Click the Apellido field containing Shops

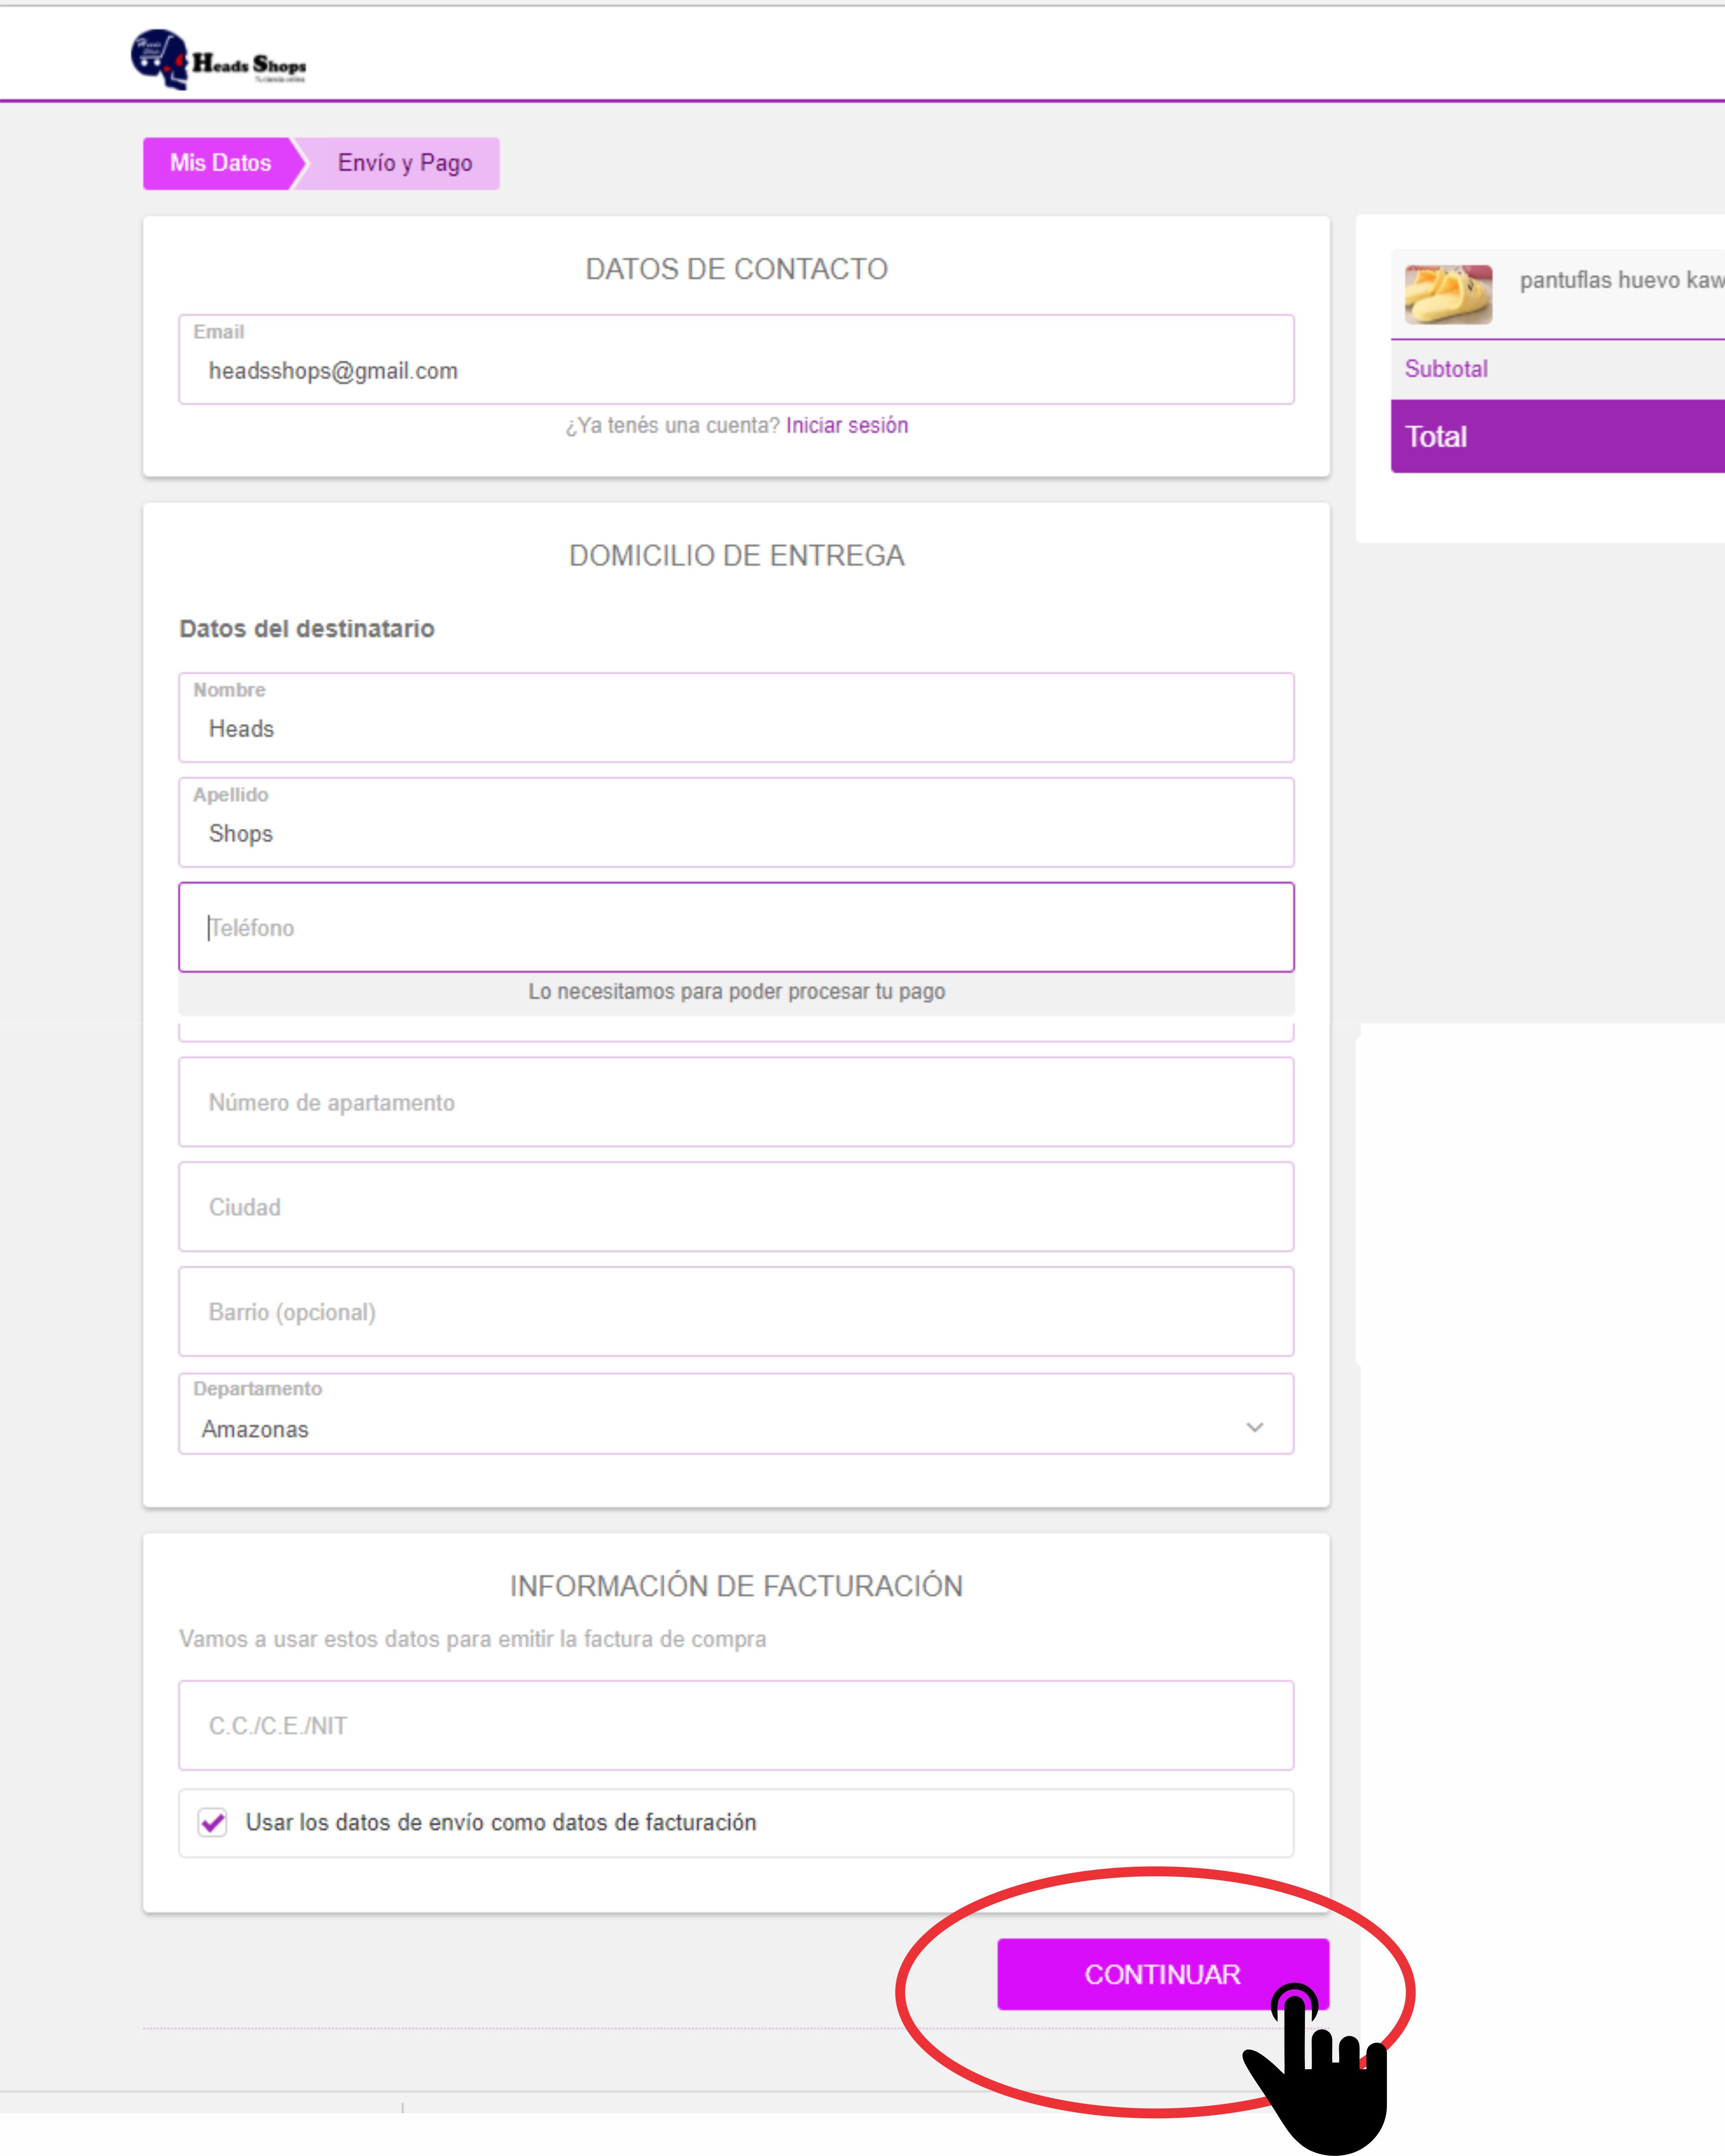coord(736,823)
